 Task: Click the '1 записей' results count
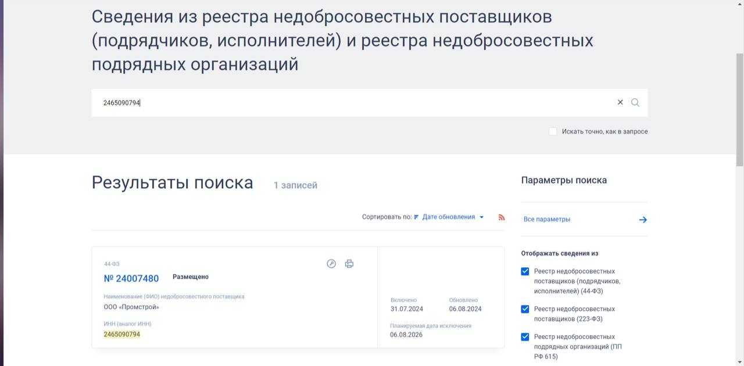(296, 185)
